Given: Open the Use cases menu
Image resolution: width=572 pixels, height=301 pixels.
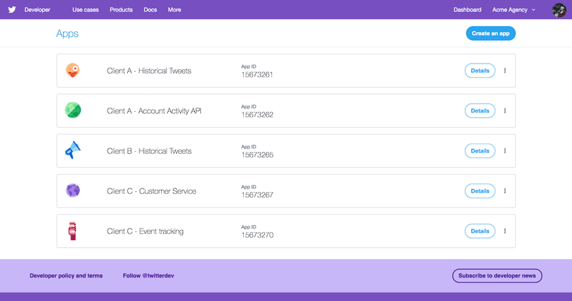Looking at the screenshot, I should coord(86,10).
